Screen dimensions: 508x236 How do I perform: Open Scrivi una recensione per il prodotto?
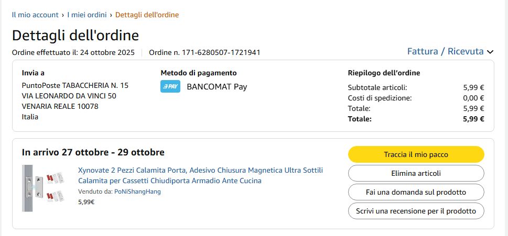[x=416, y=211]
